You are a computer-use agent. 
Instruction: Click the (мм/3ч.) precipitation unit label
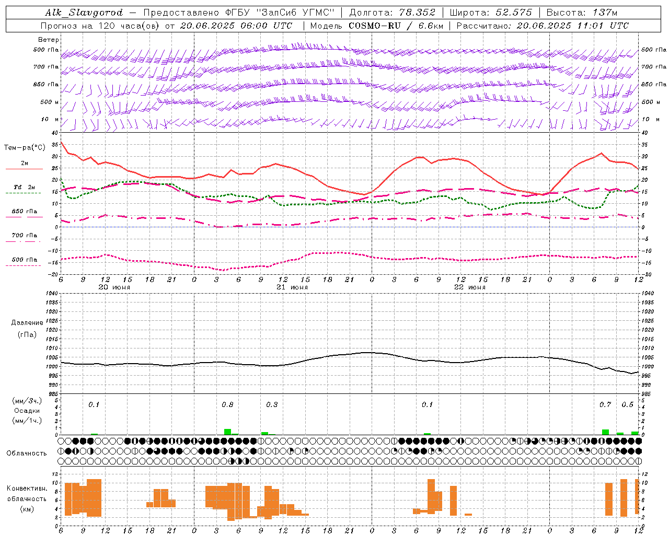pos(27,401)
